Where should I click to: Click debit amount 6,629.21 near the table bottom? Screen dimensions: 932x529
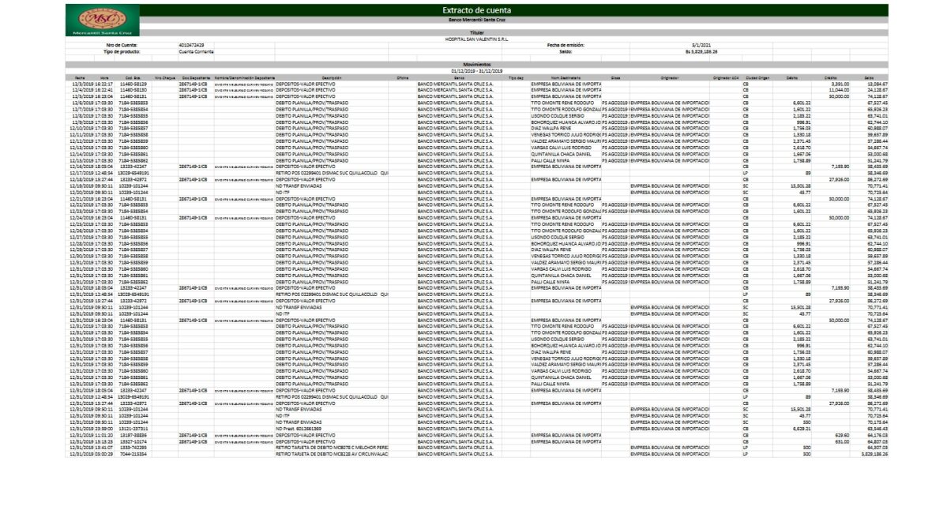coord(801,429)
